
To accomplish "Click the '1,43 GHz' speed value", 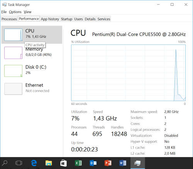I will click(x=105, y=118).
